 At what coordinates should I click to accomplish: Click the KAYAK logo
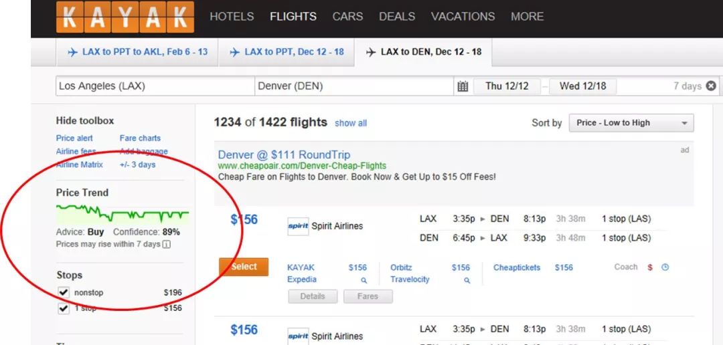pyautogui.click(x=125, y=17)
